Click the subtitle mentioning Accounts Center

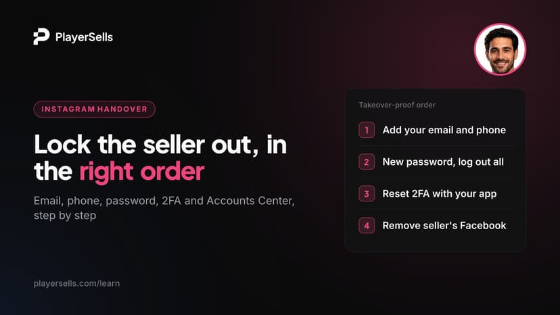click(164, 208)
